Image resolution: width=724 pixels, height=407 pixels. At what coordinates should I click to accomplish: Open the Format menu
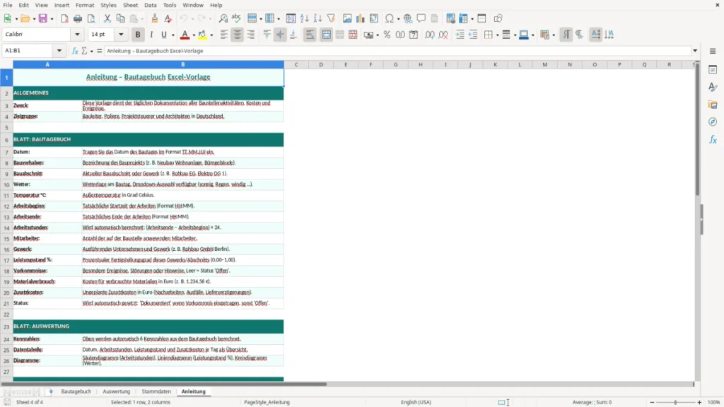85,5
